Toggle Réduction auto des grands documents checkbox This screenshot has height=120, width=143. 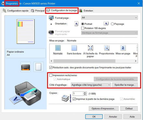51,68
